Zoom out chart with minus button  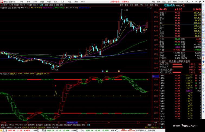[x=157, y=125]
